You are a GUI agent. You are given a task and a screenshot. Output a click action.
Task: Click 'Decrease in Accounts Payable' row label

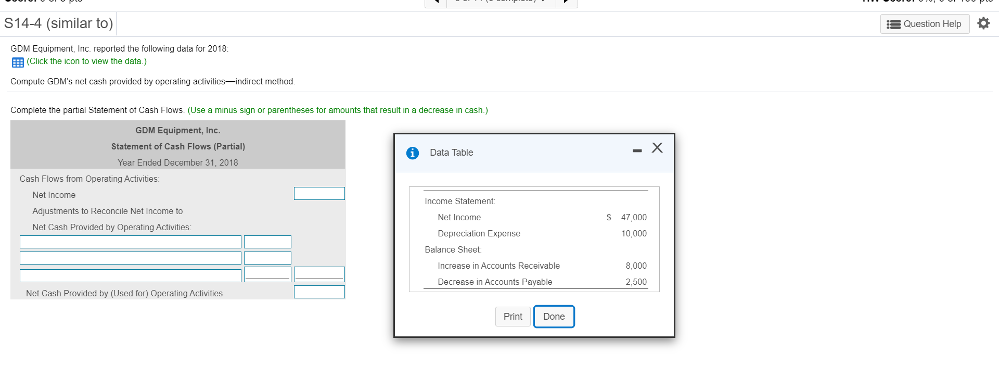pyautogui.click(x=495, y=282)
